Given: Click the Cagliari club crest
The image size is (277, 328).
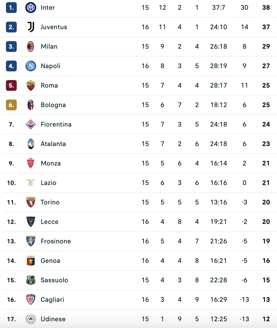Looking at the screenshot, I should pyautogui.click(x=31, y=300).
